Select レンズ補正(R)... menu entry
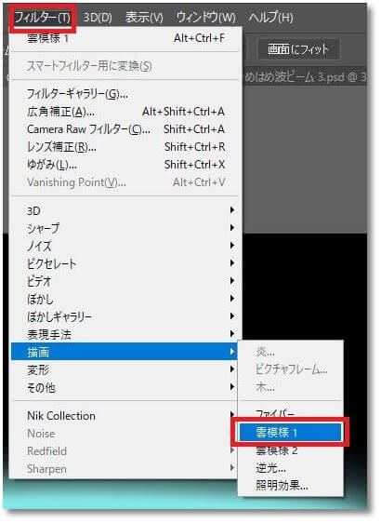The image size is (381, 523). click(x=125, y=147)
